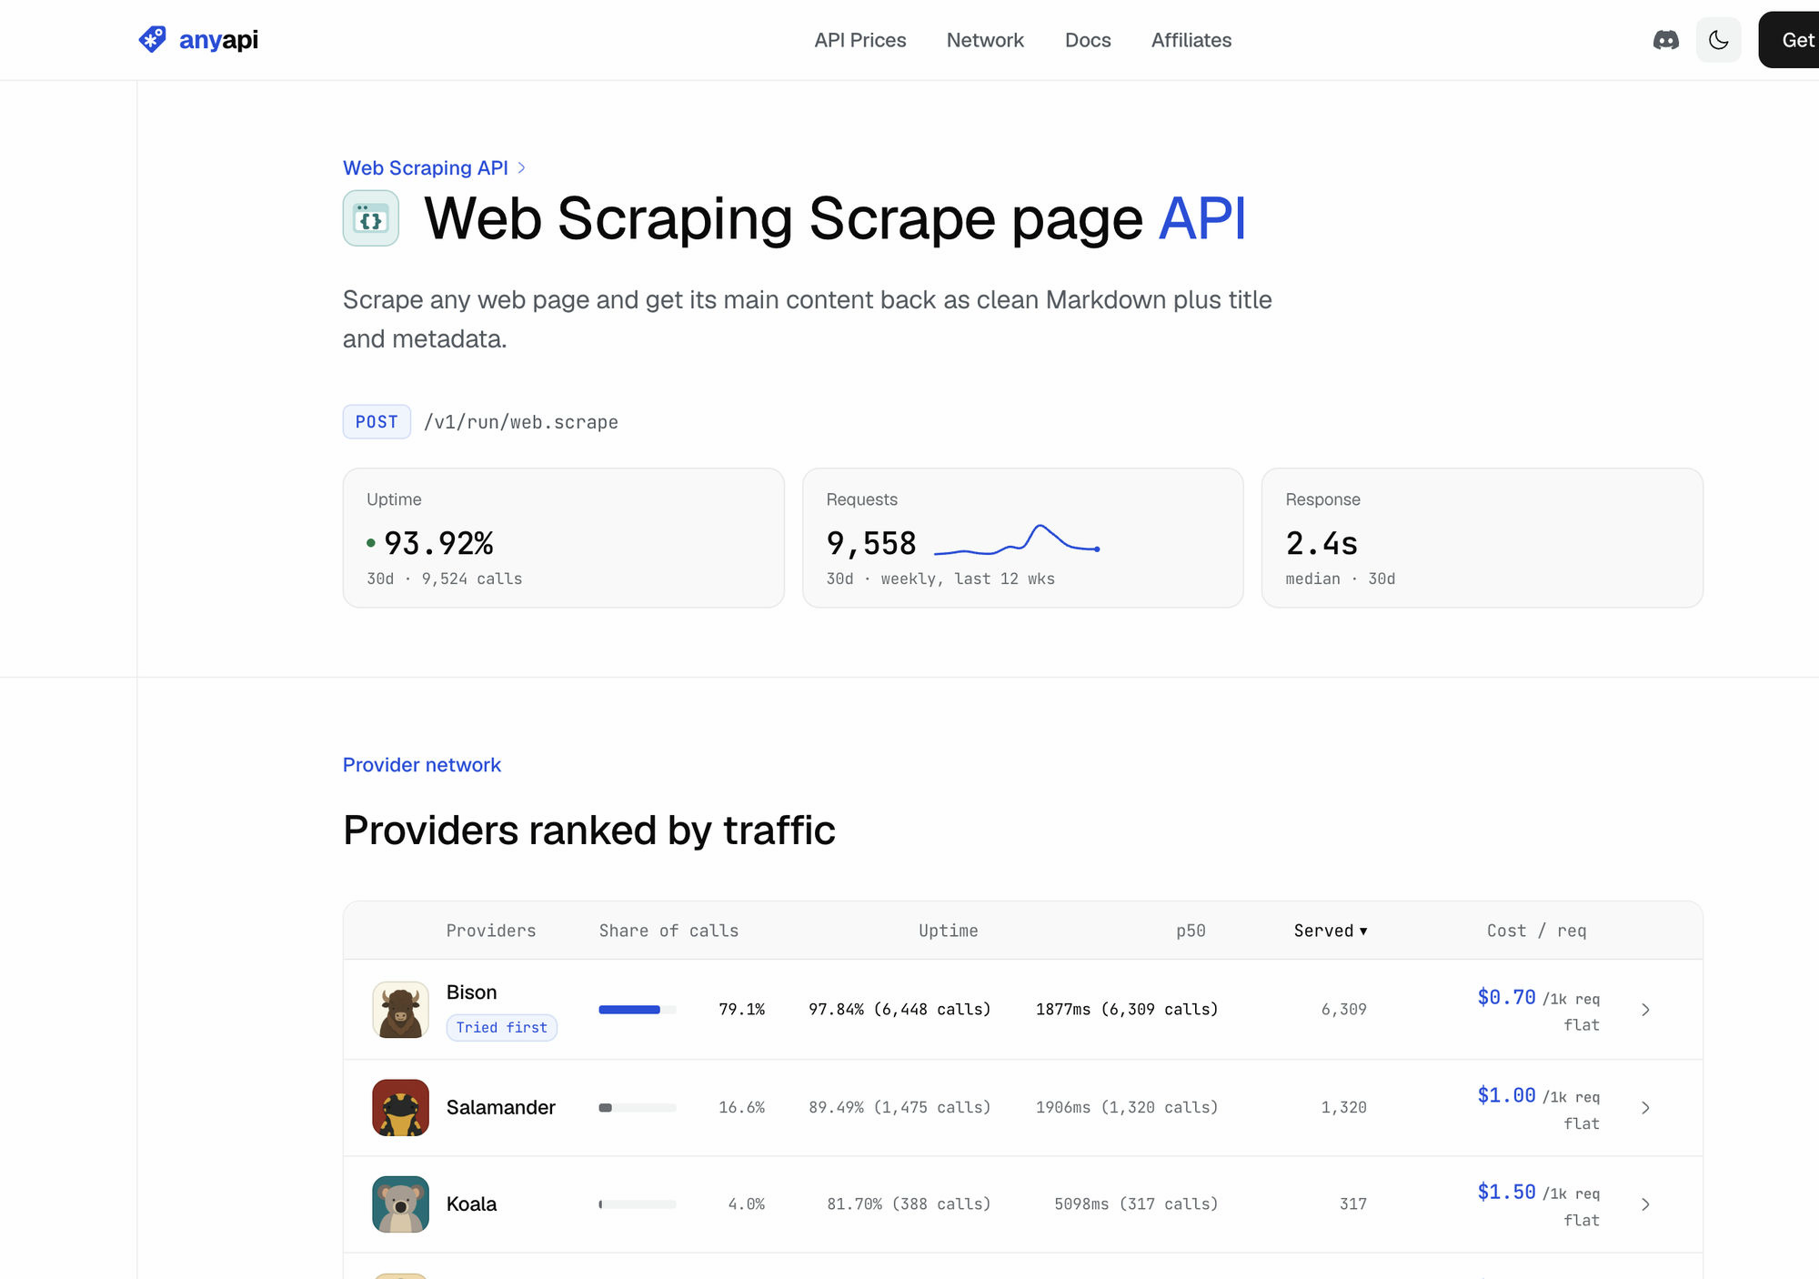Expand the Bison row chevron
This screenshot has height=1279, width=1819.
click(x=1645, y=1010)
